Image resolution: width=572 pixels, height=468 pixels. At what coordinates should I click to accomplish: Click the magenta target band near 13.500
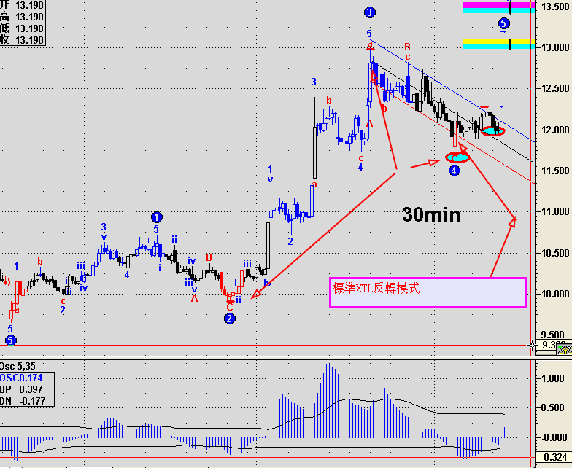499,5
